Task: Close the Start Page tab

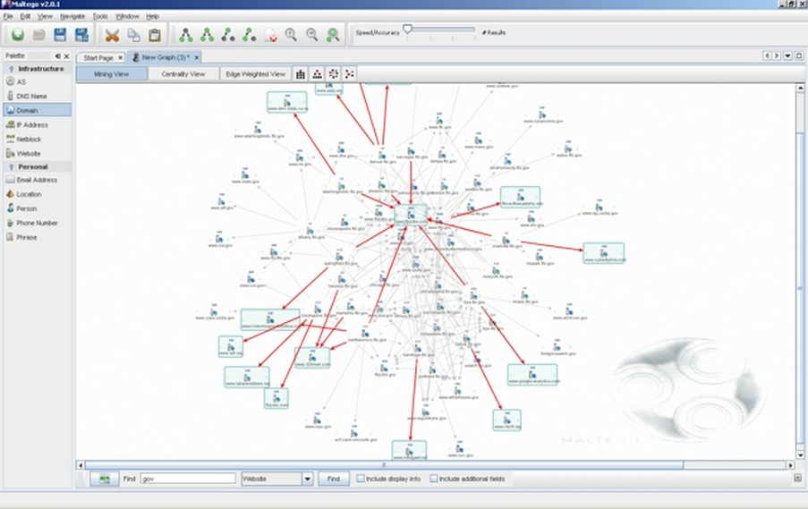Action: coord(121,58)
